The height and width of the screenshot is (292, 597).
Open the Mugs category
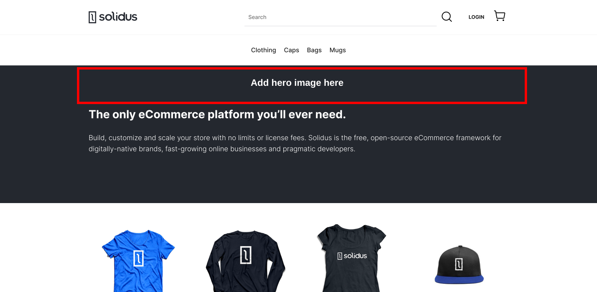(x=337, y=50)
